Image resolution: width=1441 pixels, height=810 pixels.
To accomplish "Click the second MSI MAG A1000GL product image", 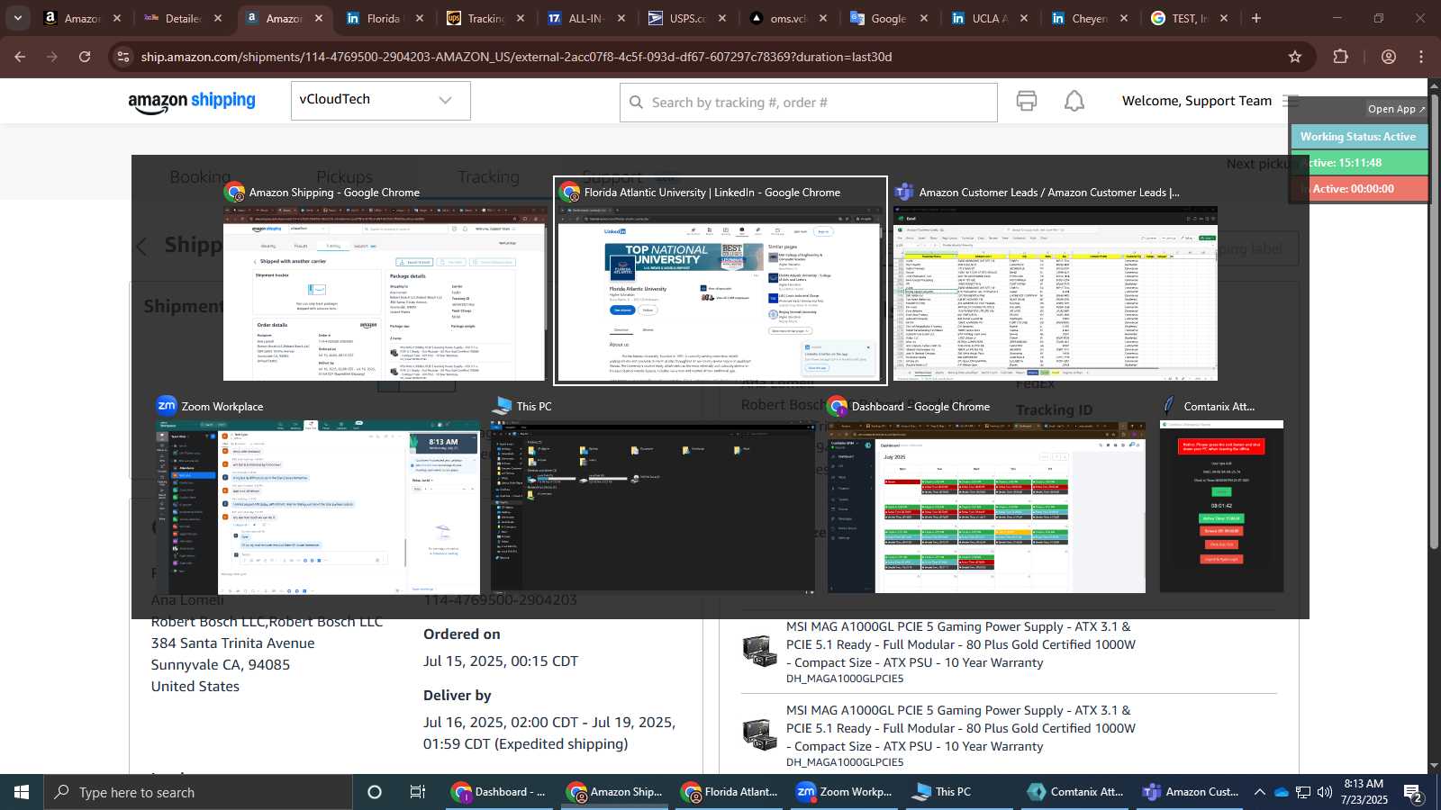I will point(759,733).
